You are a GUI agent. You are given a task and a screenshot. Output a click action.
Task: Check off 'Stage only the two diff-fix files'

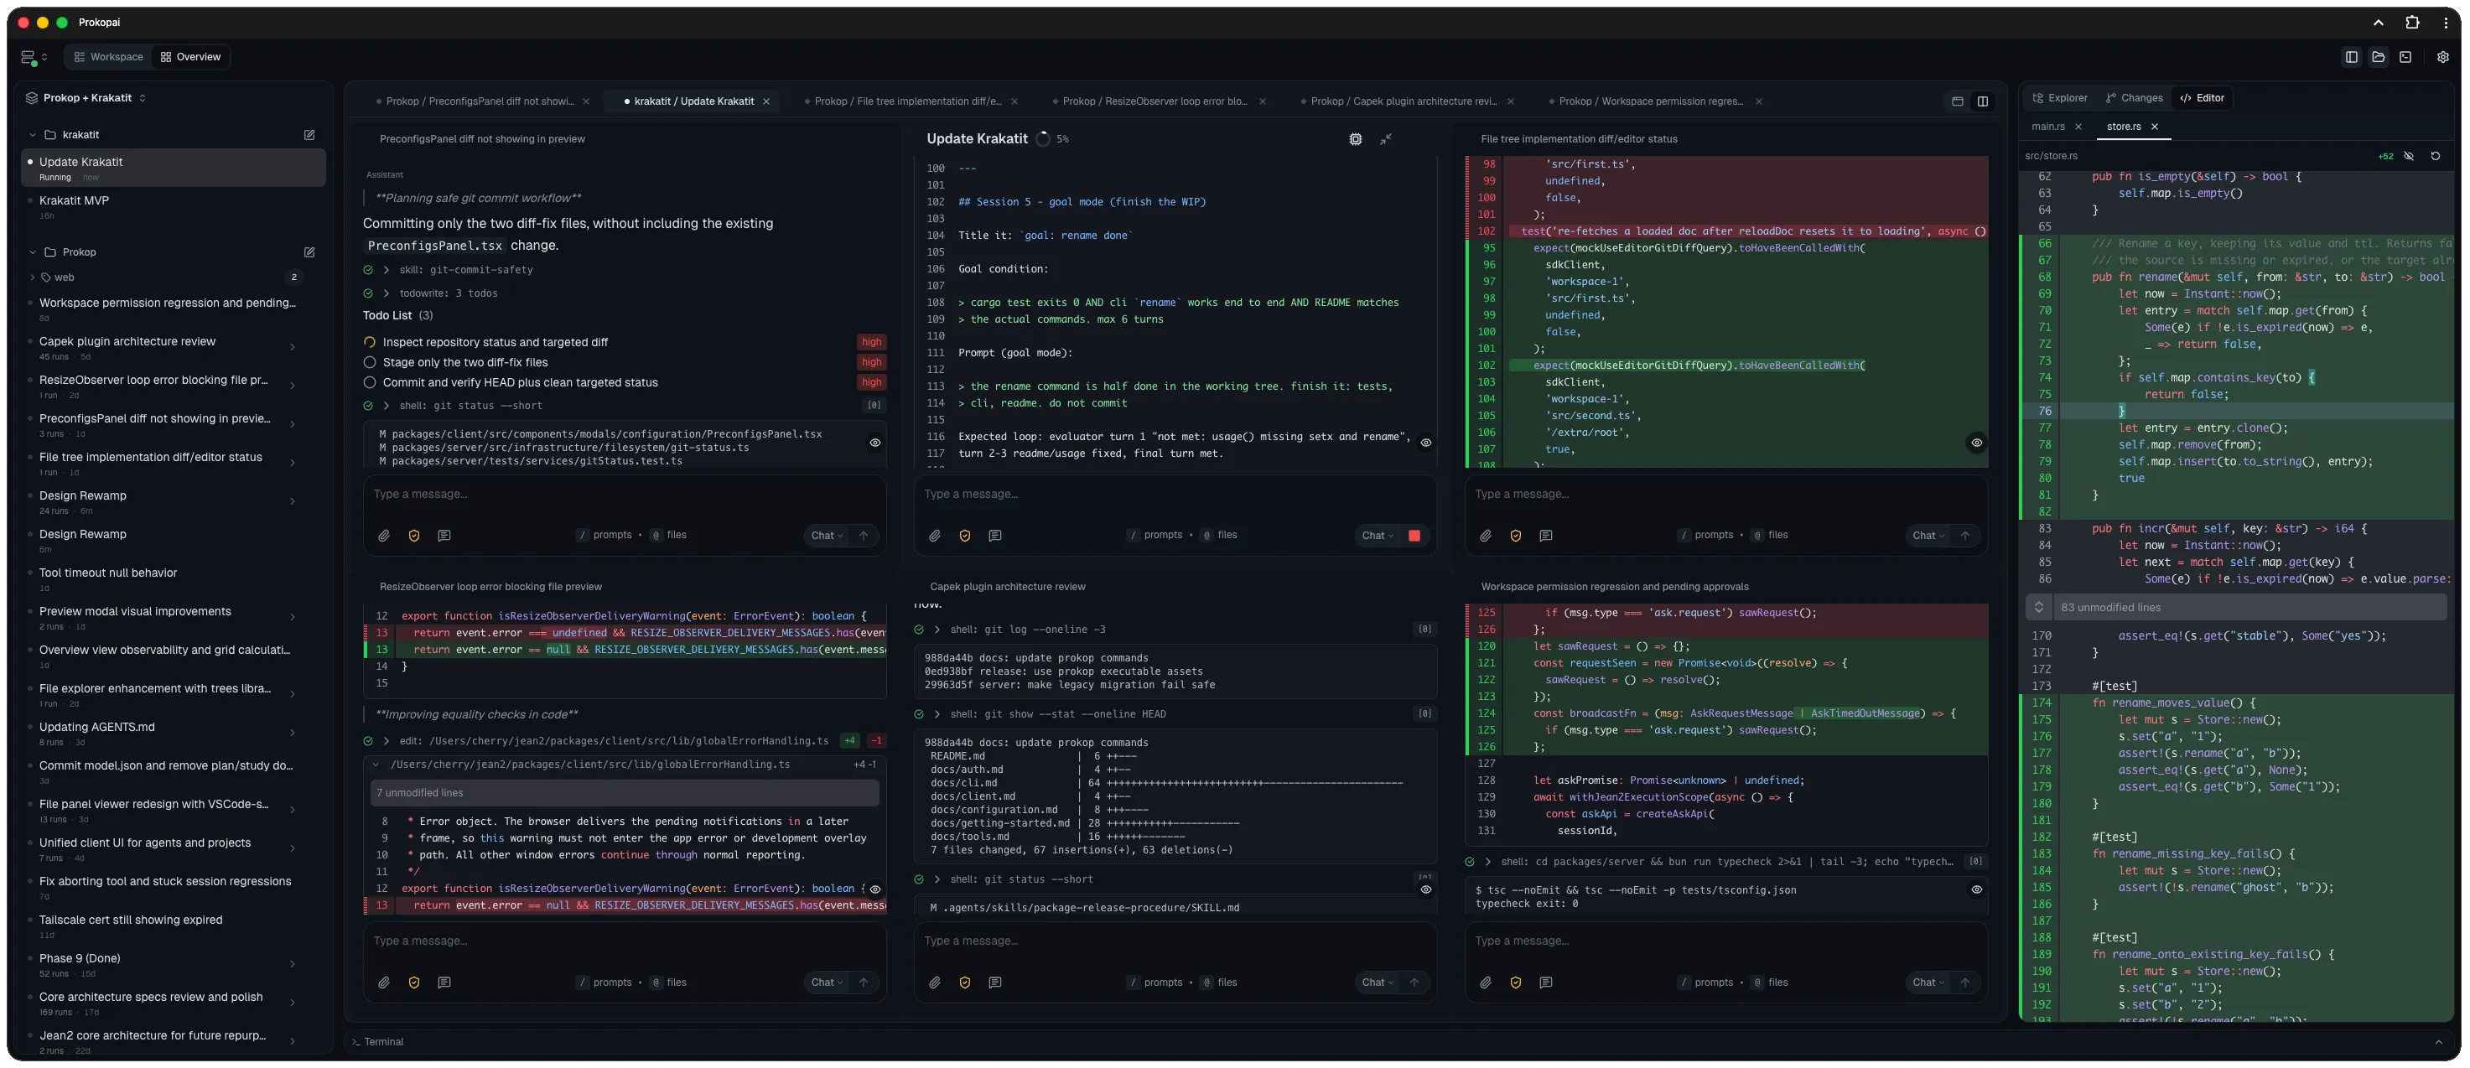[369, 362]
